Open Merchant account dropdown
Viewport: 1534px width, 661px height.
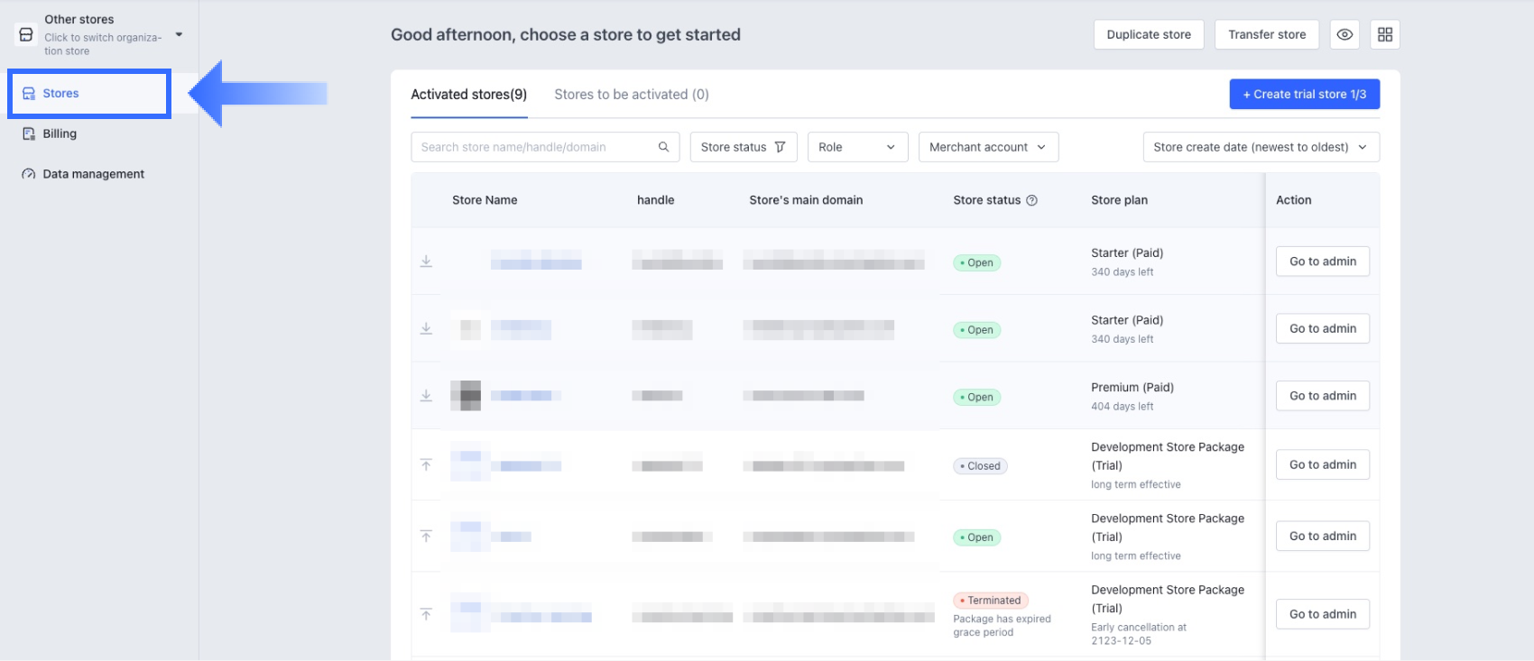click(987, 147)
